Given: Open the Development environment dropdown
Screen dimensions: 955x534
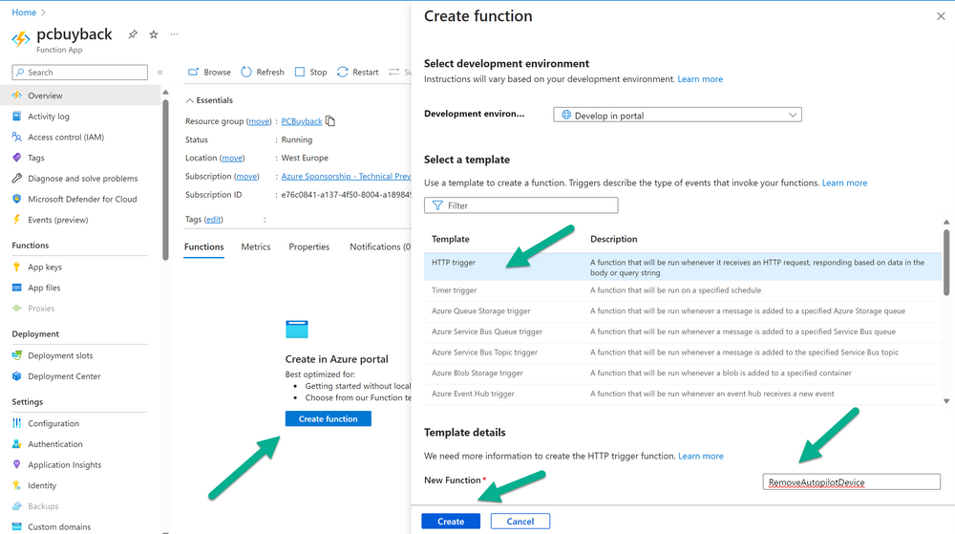Looking at the screenshot, I should (677, 115).
